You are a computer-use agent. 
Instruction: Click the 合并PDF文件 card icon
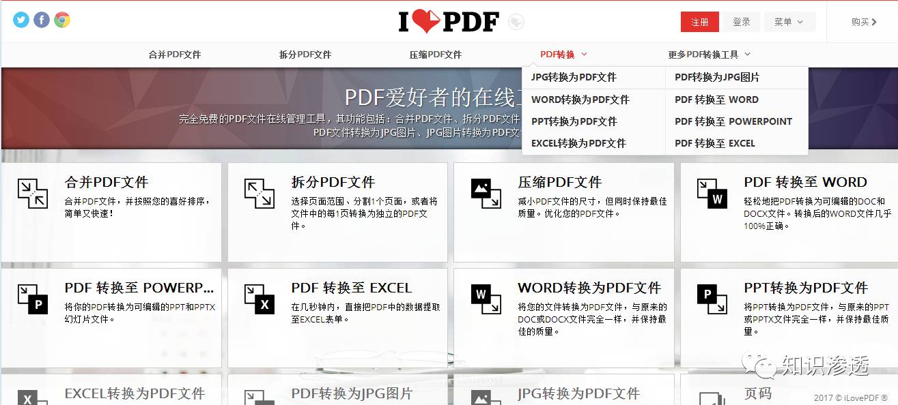pos(33,194)
